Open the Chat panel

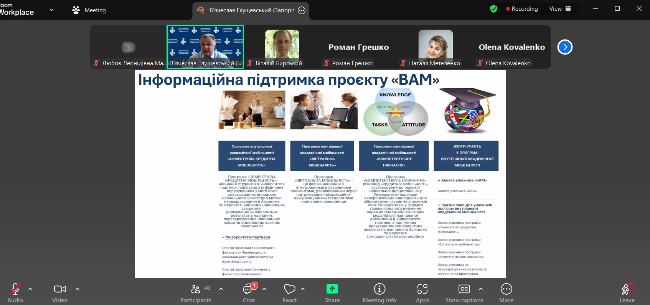click(249, 293)
